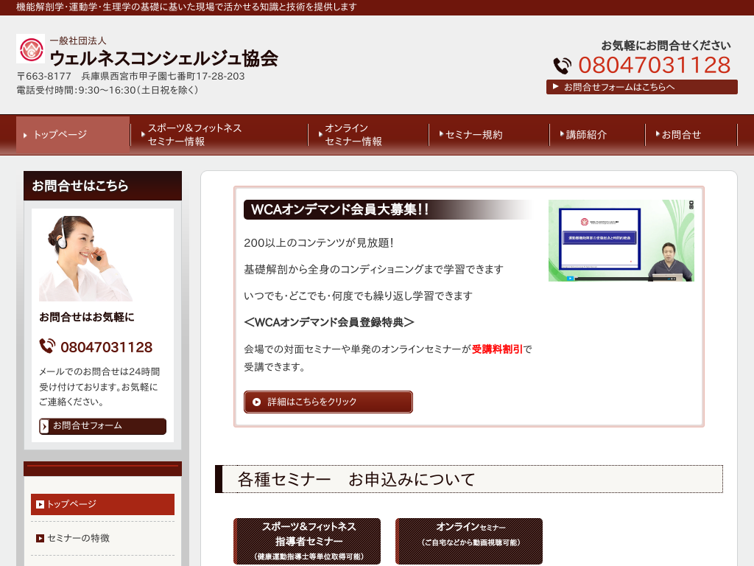This screenshot has height=566, width=754.
Task: Click the triangle icon before お問合せフォームはこちらへ
Action: [555, 87]
